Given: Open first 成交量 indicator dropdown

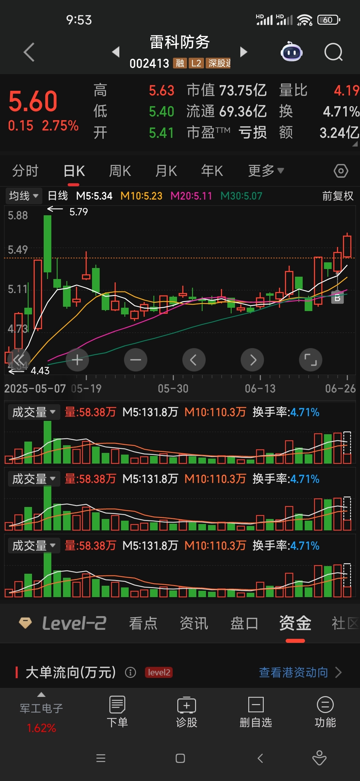Looking at the screenshot, I should click(x=34, y=412).
